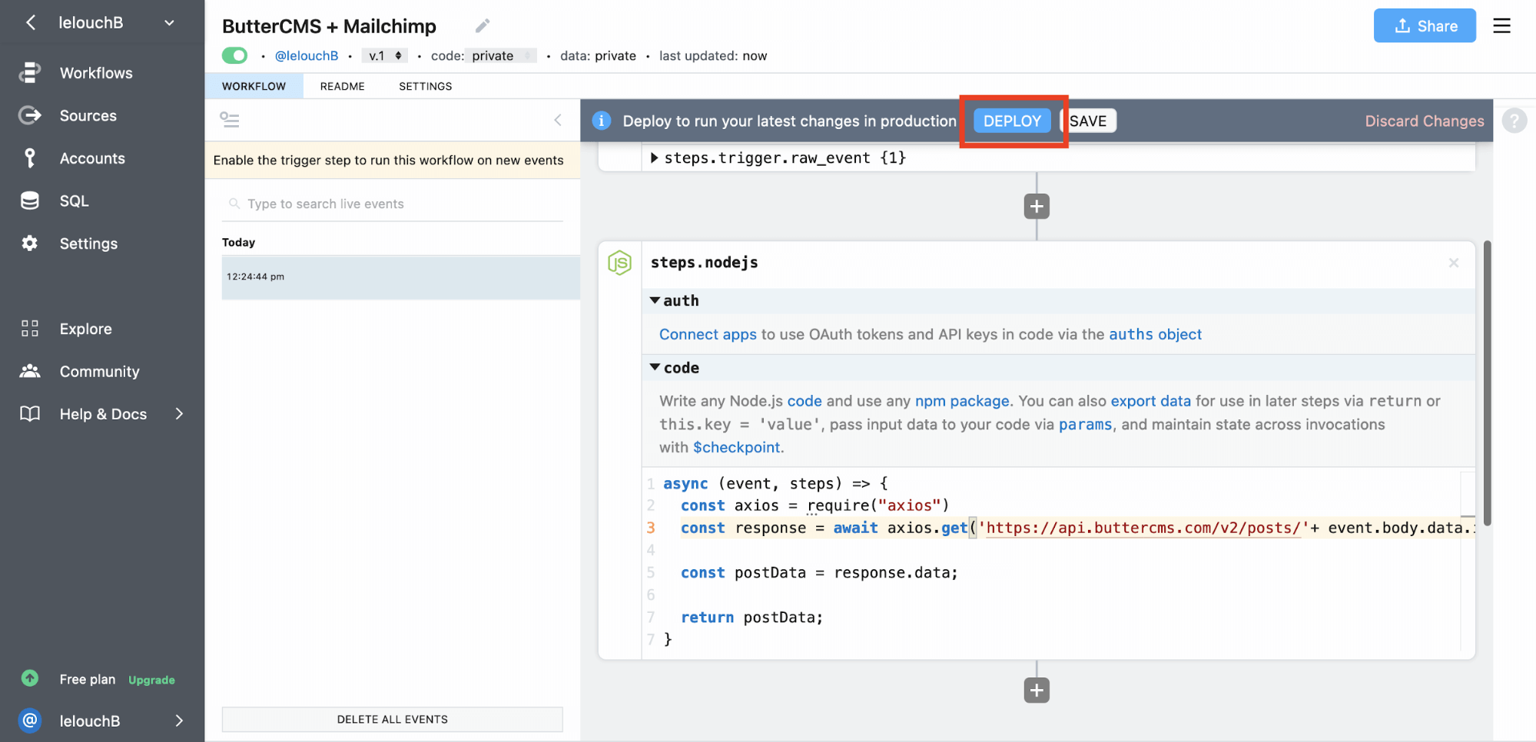Open the export data link
1536x742 pixels.
(1150, 401)
